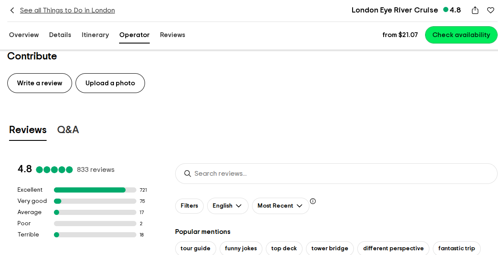
Task: Click the Check availability button
Action: [461, 35]
